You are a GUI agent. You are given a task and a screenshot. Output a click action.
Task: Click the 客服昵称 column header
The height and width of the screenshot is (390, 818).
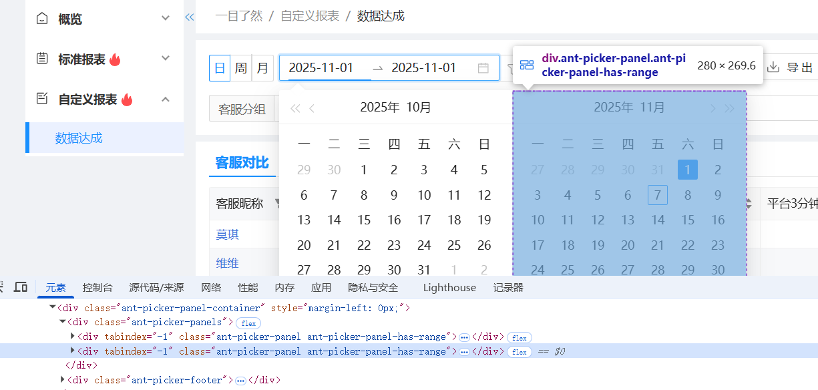(240, 204)
